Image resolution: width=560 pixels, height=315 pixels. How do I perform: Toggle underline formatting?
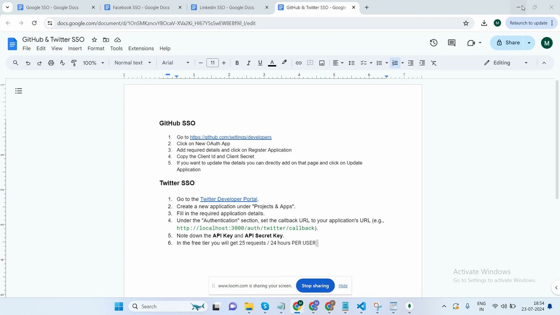tap(260, 63)
